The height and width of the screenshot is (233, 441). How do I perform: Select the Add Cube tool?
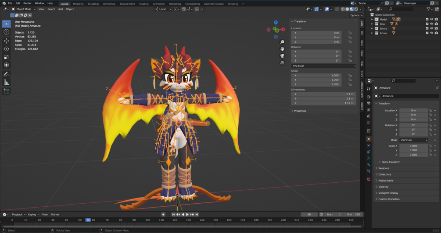(6, 91)
